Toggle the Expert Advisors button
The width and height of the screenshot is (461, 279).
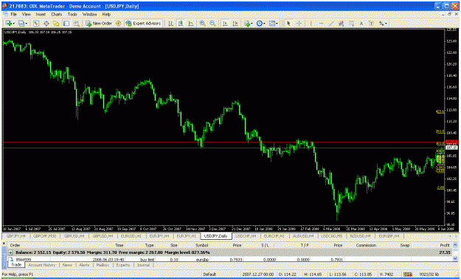pos(143,24)
